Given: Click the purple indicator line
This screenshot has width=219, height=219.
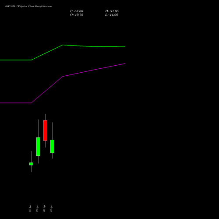Looking at the screenshot, I should point(63,77).
